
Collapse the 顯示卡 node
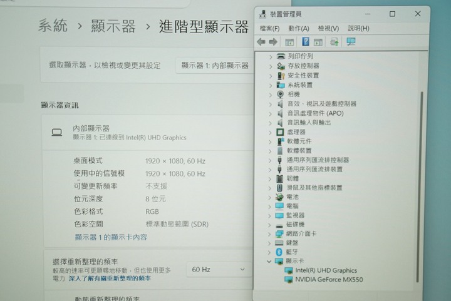(269, 262)
